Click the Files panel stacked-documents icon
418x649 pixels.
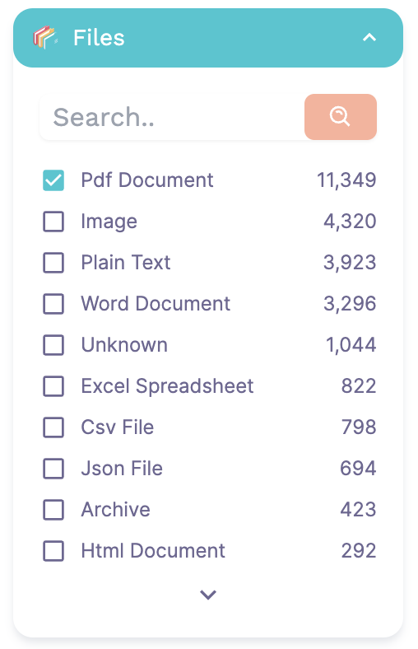tap(44, 37)
